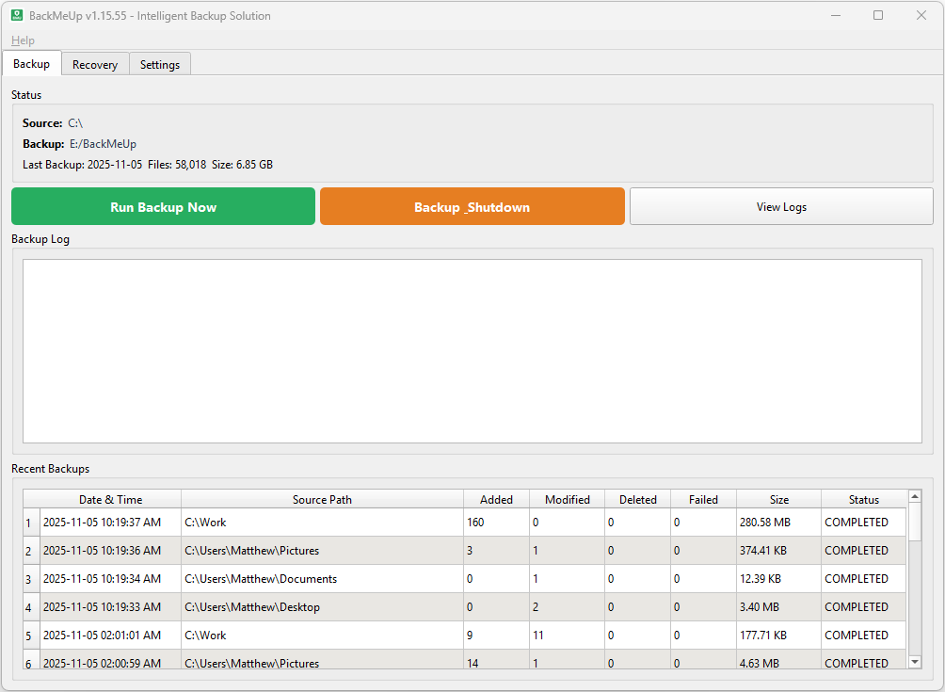Image resolution: width=945 pixels, height=692 pixels.
Task: Click the Size column header
Action: [777, 499]
